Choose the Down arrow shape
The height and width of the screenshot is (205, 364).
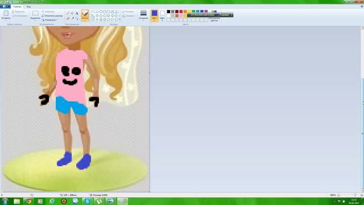tap(93, 19)
